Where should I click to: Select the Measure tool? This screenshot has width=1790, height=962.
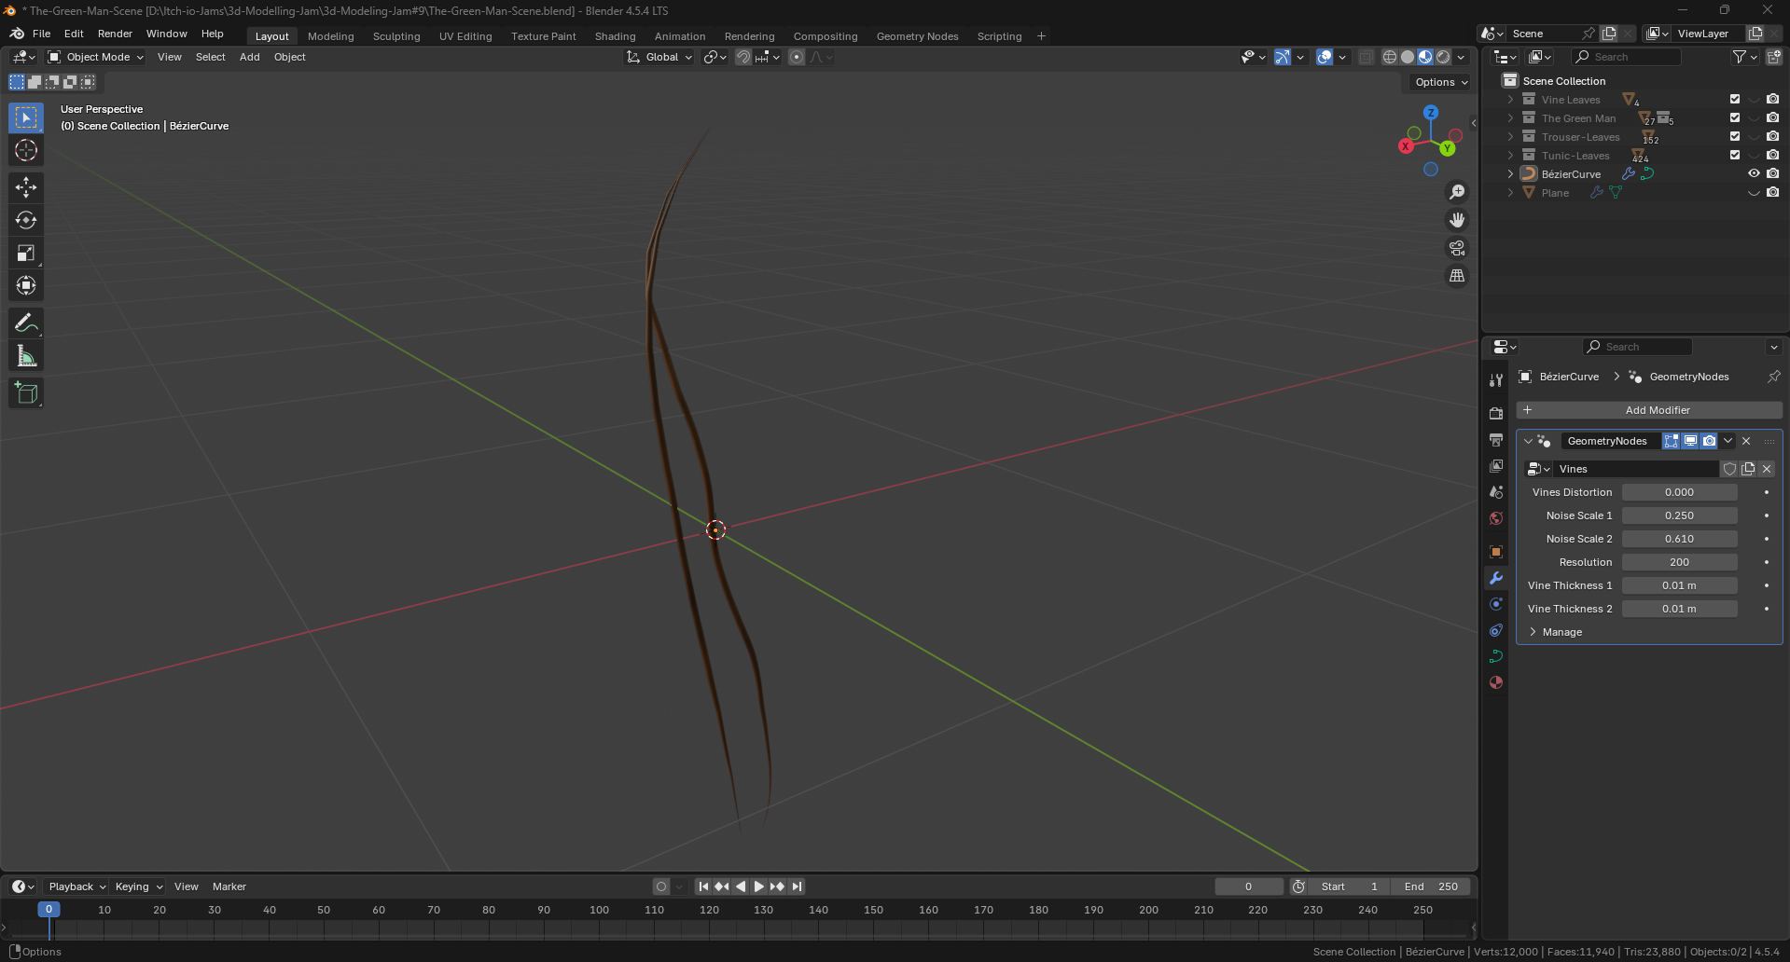point(26,356)
